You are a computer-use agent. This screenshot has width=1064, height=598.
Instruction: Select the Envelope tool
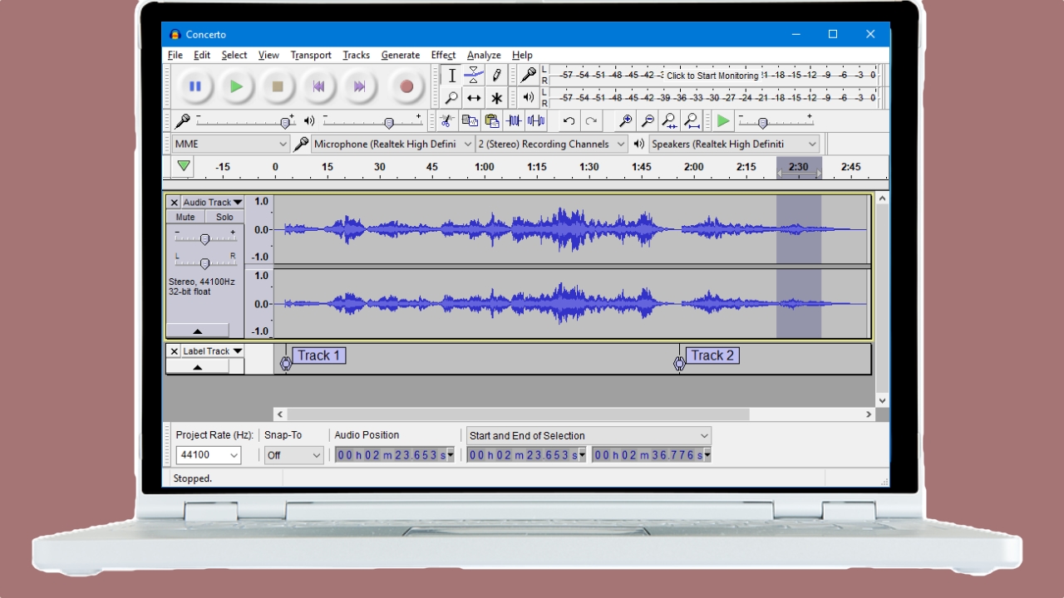(x=474, y=75)
